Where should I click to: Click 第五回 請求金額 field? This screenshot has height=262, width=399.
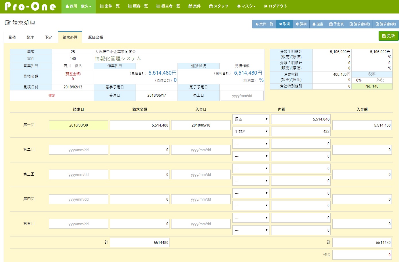click(x=140, y=224)
